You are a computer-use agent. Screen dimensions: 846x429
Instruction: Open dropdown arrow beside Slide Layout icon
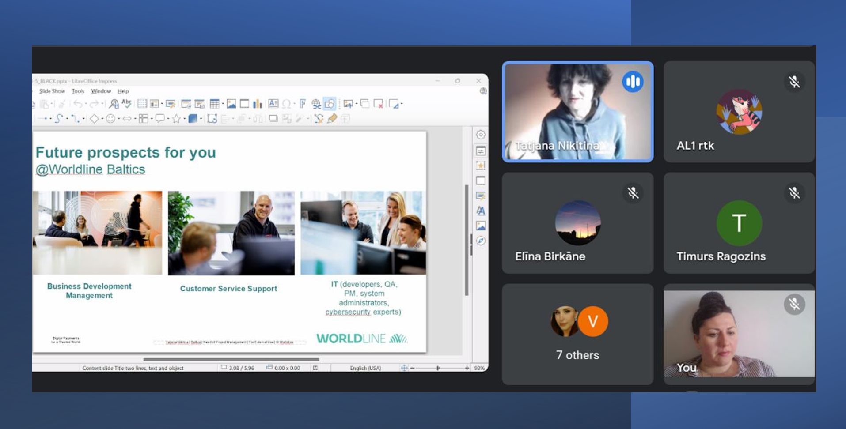click(402, 104)
